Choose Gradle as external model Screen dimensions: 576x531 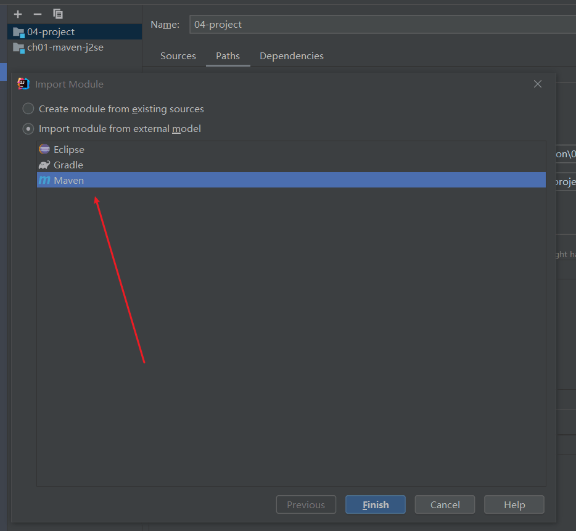(291, 165)
